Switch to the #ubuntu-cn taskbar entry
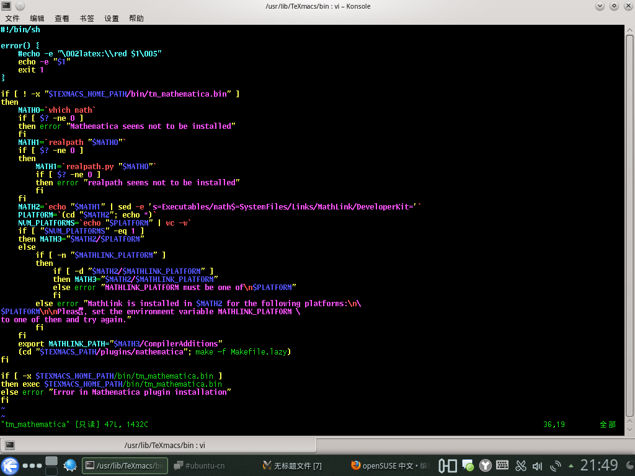635x476 pixels. 199,466
